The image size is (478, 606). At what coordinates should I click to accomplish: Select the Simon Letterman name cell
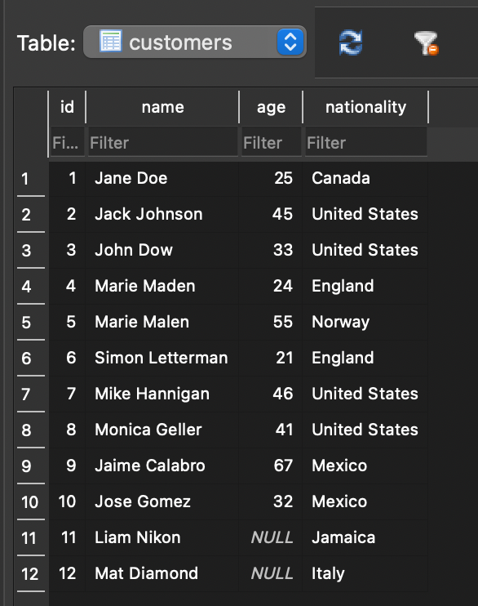tap(162, 358)
